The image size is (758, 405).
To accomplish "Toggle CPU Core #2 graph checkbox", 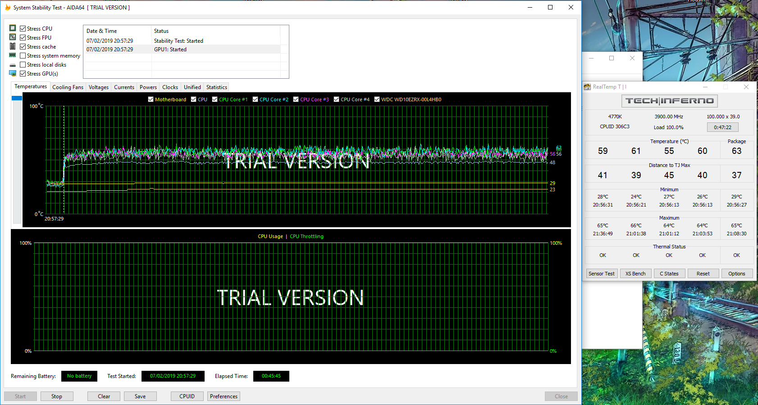I will 255,99.
